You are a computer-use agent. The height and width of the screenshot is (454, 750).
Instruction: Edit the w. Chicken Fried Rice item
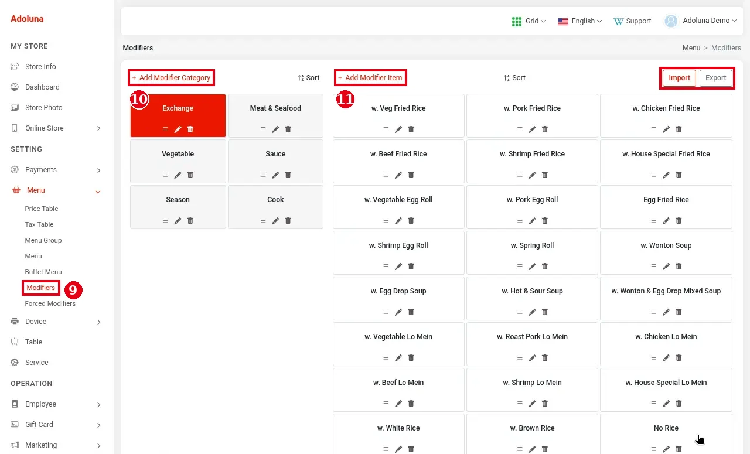click(666, 129)
